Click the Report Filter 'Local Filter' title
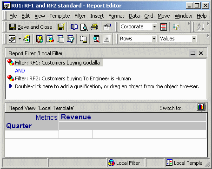The height and width of the screenshot is (169, 212). (36, 53)
